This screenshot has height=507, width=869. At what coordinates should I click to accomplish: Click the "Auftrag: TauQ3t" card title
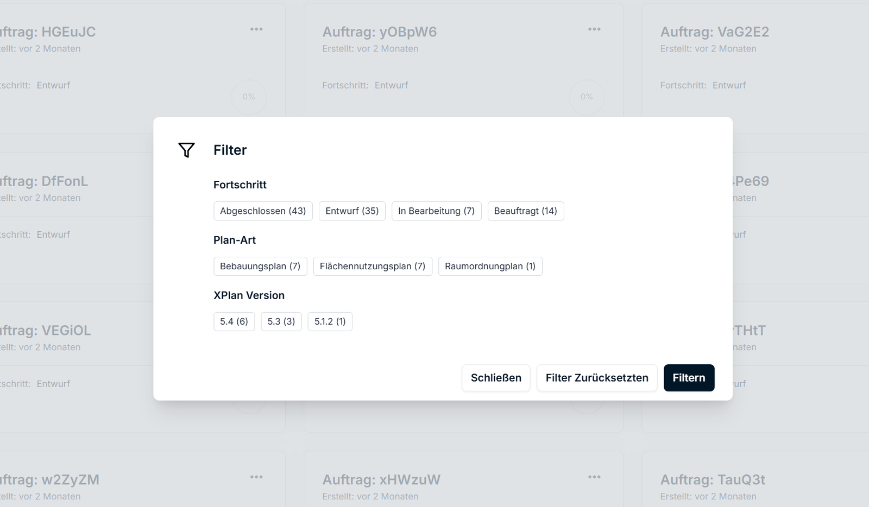click(713, 480)
